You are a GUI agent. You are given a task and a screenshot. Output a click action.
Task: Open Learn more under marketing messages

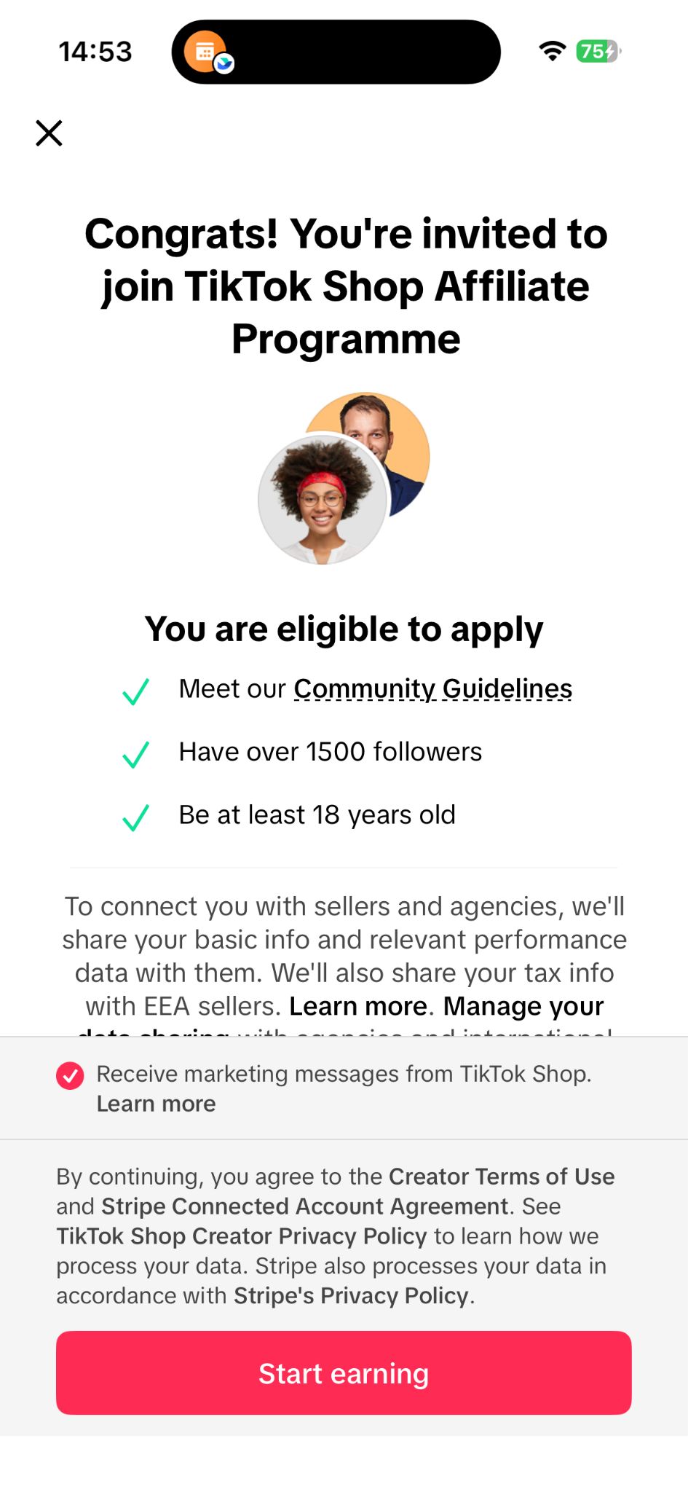click(x=156, y=1104)
